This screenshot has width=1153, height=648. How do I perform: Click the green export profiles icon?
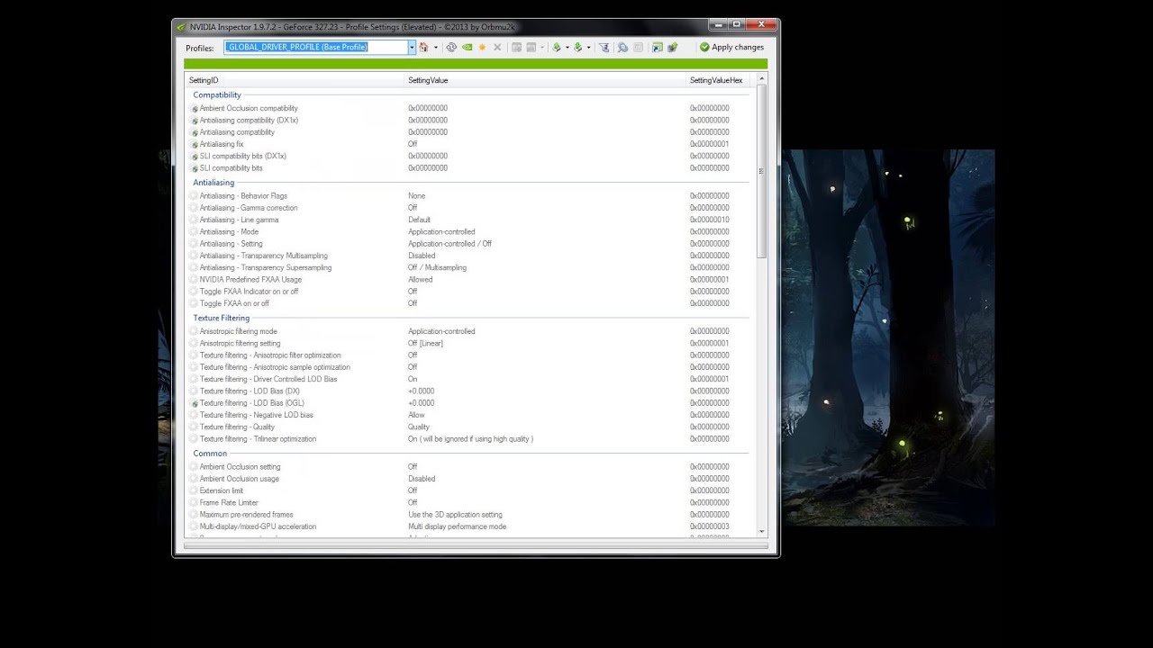(x=557, y=47)
